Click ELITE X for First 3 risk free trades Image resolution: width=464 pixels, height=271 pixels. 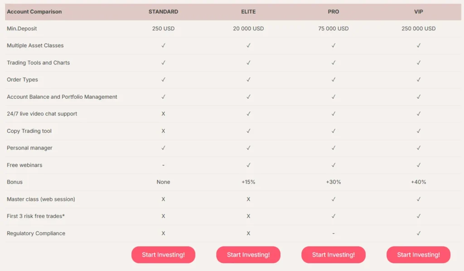tap(248, 216)
